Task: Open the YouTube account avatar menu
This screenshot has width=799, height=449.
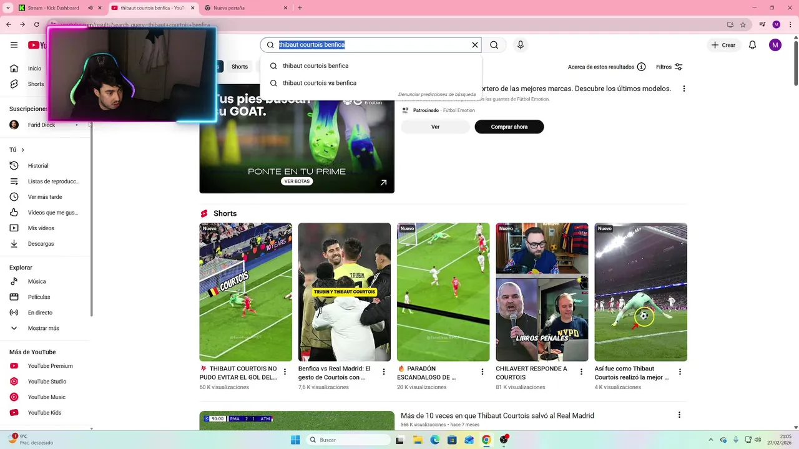Action: coord(775,45)
